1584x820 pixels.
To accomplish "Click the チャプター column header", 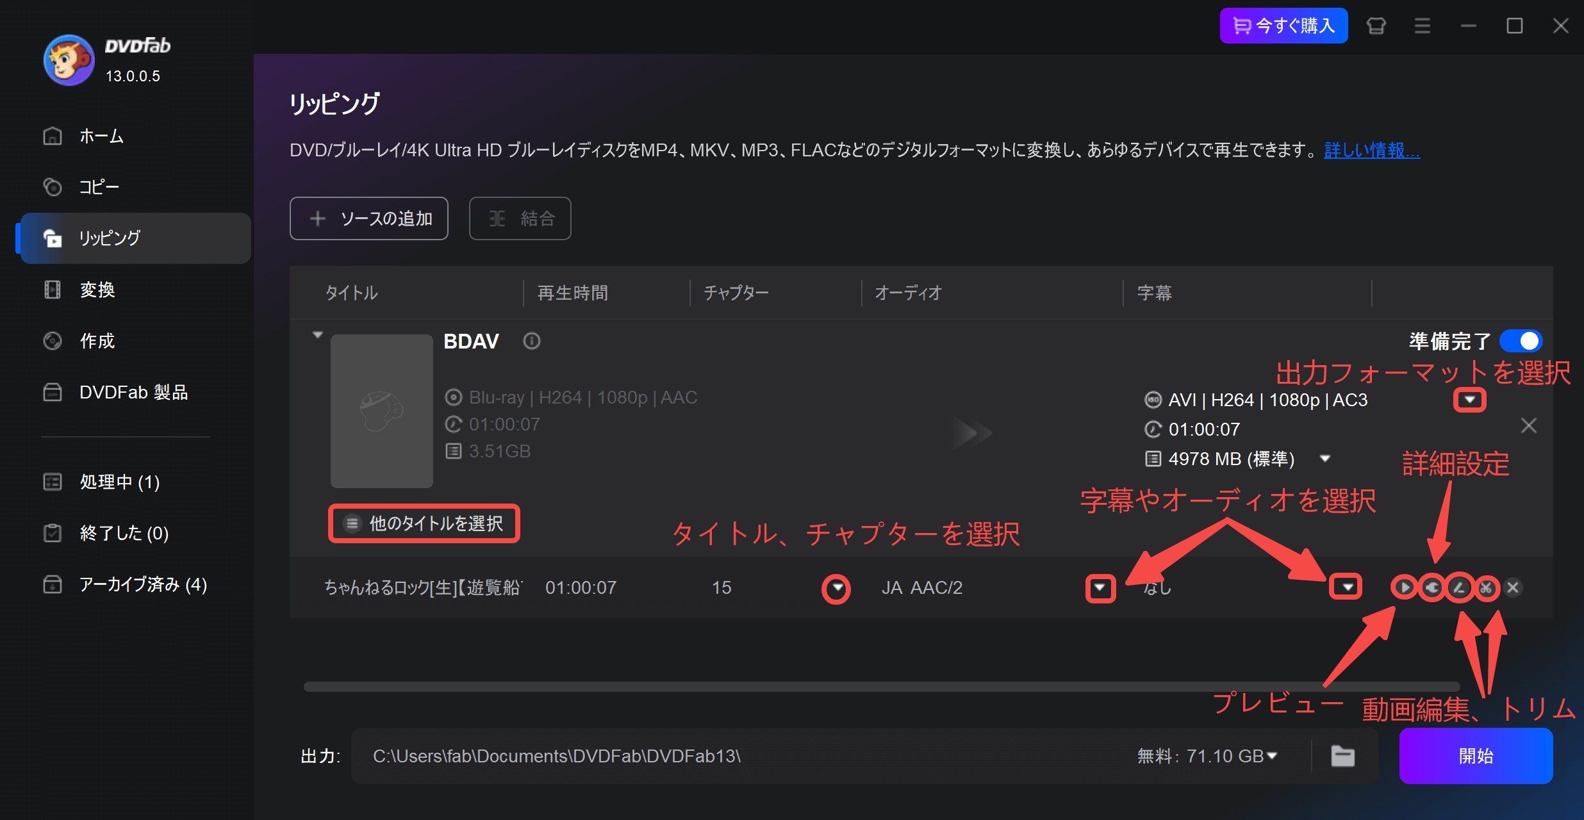I will tap(736, 293).
